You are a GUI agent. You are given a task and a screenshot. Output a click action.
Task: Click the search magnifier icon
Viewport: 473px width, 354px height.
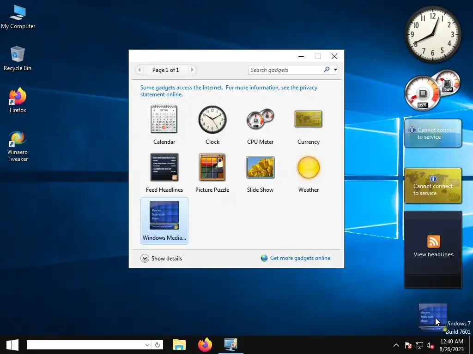click(x=327, y=70)
